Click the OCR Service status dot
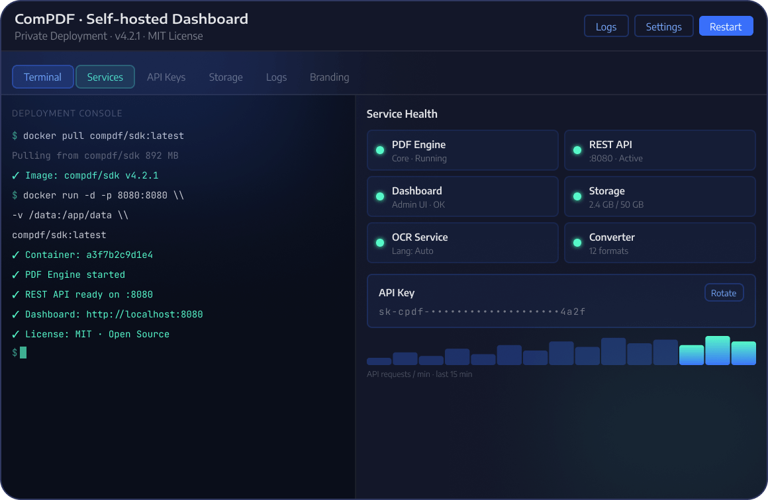 (379, 243)
